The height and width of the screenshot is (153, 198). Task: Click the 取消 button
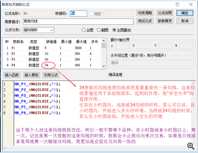coord(185,21)
